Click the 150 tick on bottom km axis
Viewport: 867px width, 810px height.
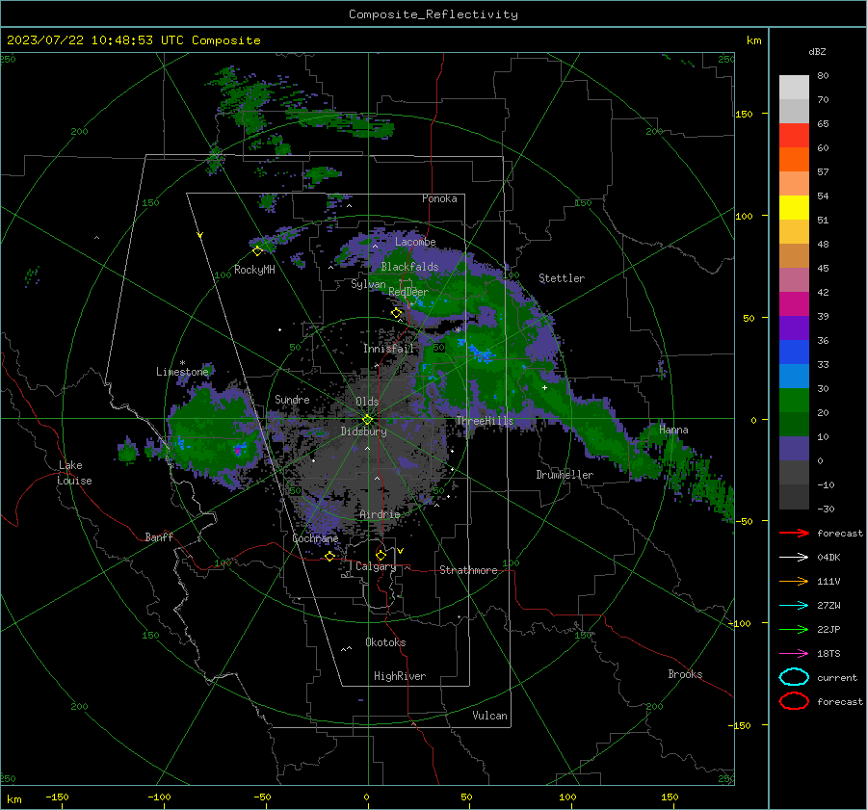pos(670,797)
